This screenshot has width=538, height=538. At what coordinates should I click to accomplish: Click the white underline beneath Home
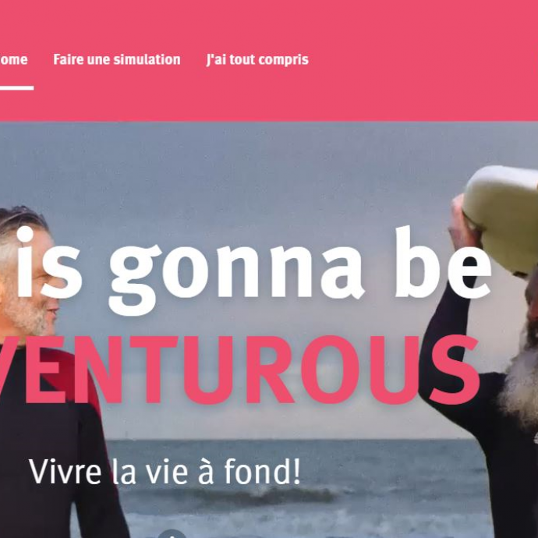(x=16, y=88)
